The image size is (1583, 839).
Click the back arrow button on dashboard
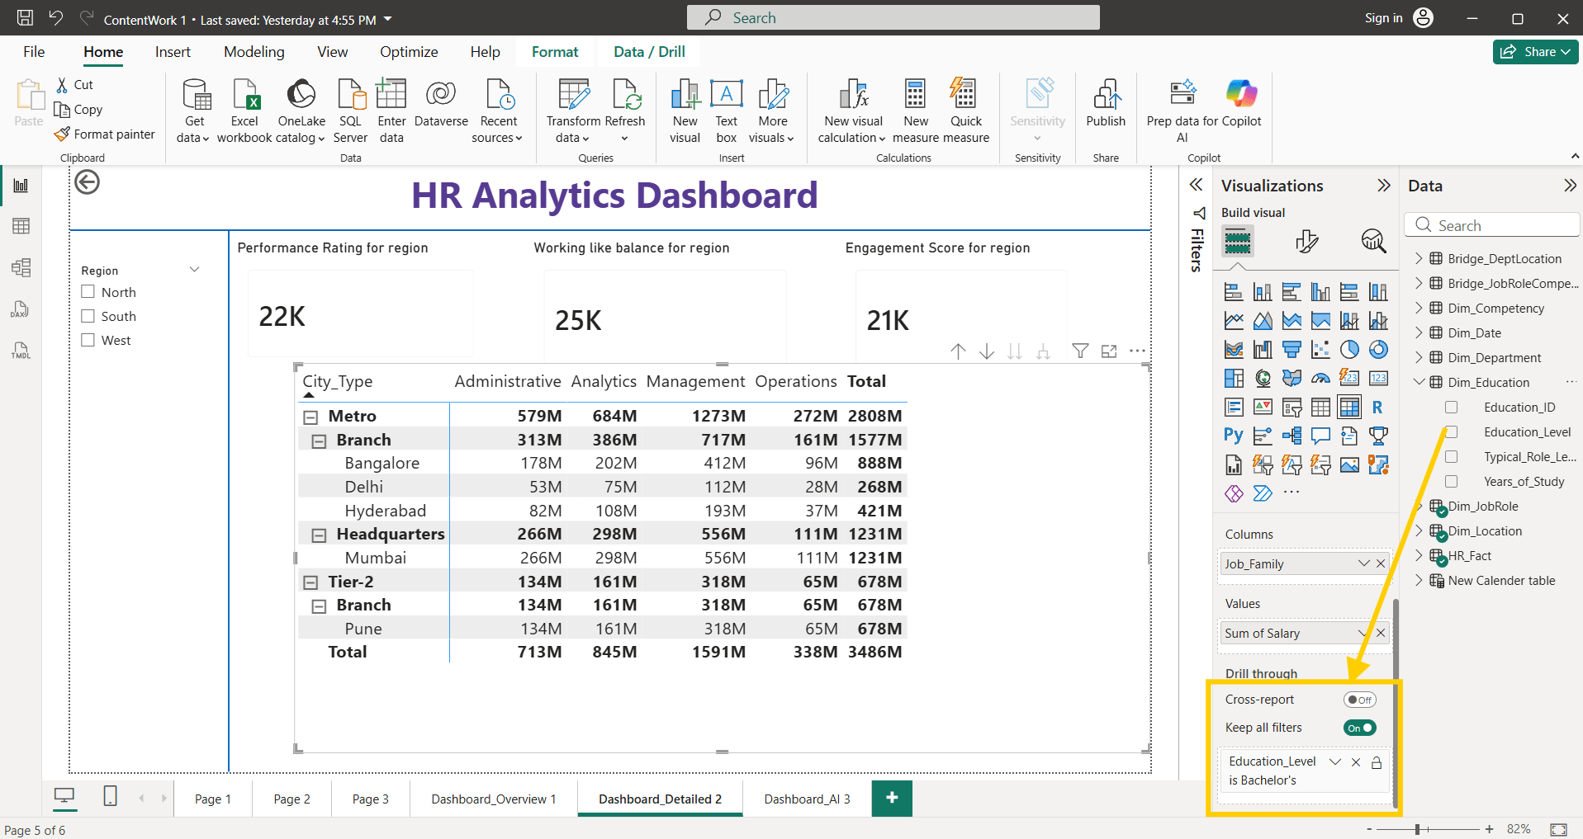[87, 181]
